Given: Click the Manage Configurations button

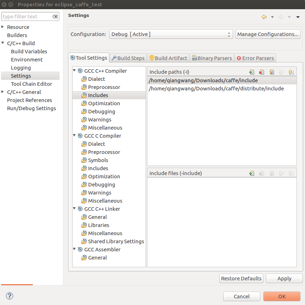Looking at the screenshot, I should (x=268, y=34).
